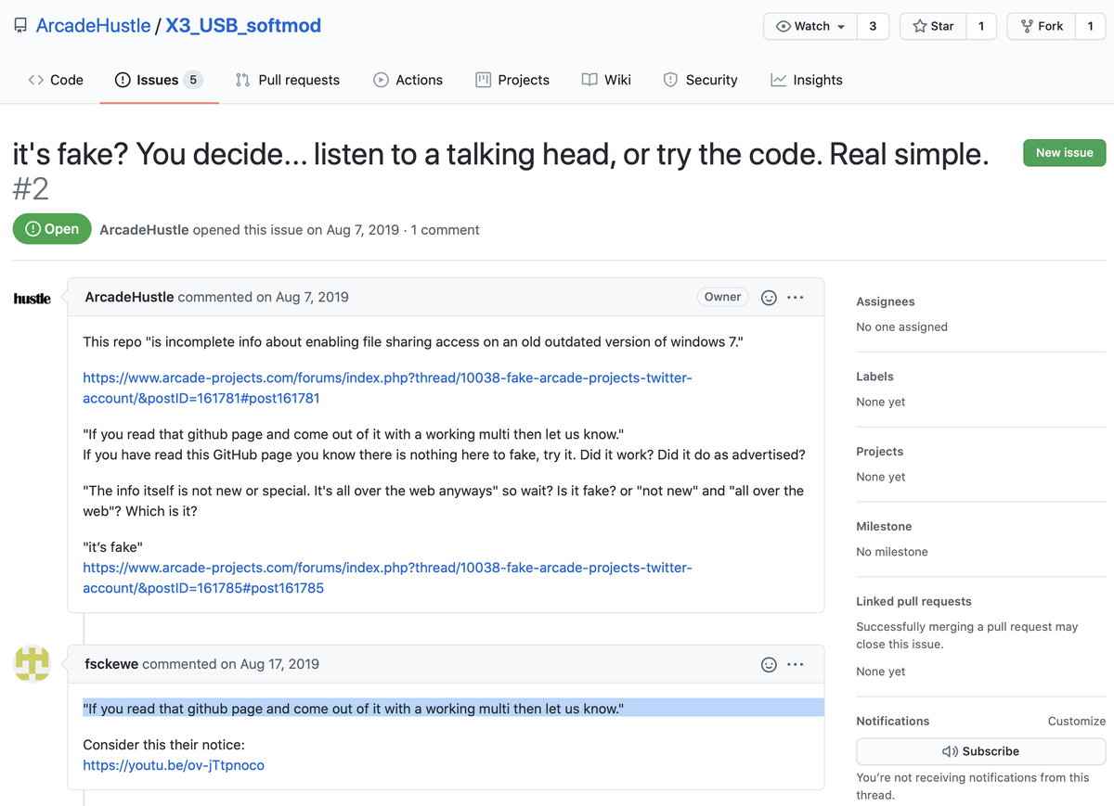
Task: Click the Open status badge
Action: coord(52,229)
